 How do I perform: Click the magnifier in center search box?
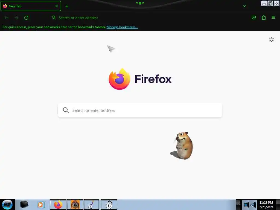coord(66,110)
